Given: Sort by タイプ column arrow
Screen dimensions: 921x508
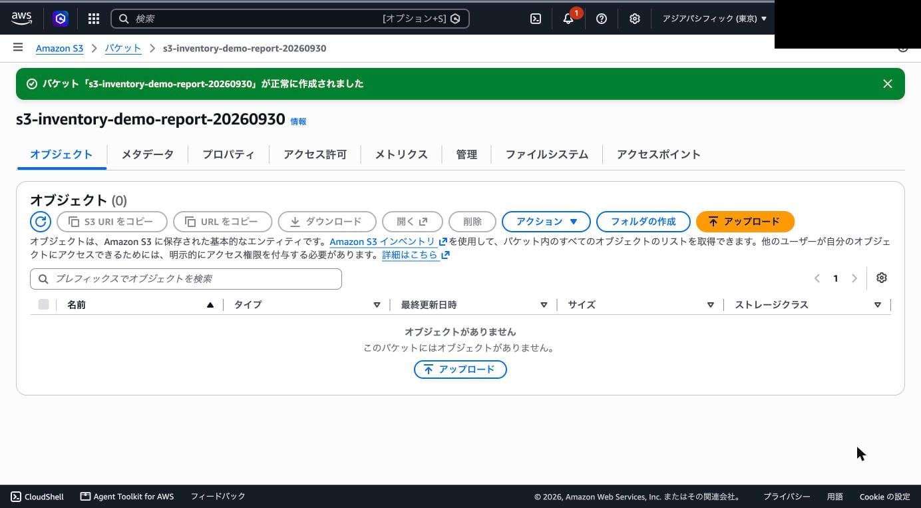Looking at the screenshot, I should coord(377,305).
